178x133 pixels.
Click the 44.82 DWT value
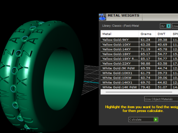pyautogui.click(x=162, y=82)
